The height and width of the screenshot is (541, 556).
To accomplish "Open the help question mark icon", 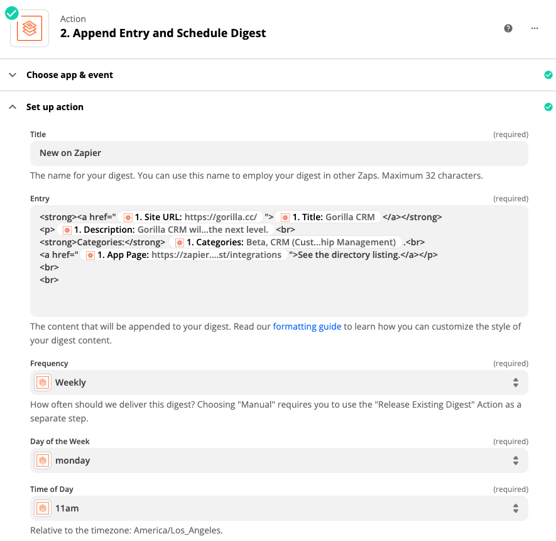I will 508,28.
